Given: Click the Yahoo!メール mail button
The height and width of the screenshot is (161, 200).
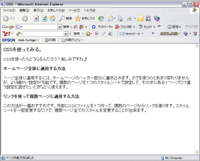Looking at the screenshot, I should pyautogui.click(x=130, y=34).
